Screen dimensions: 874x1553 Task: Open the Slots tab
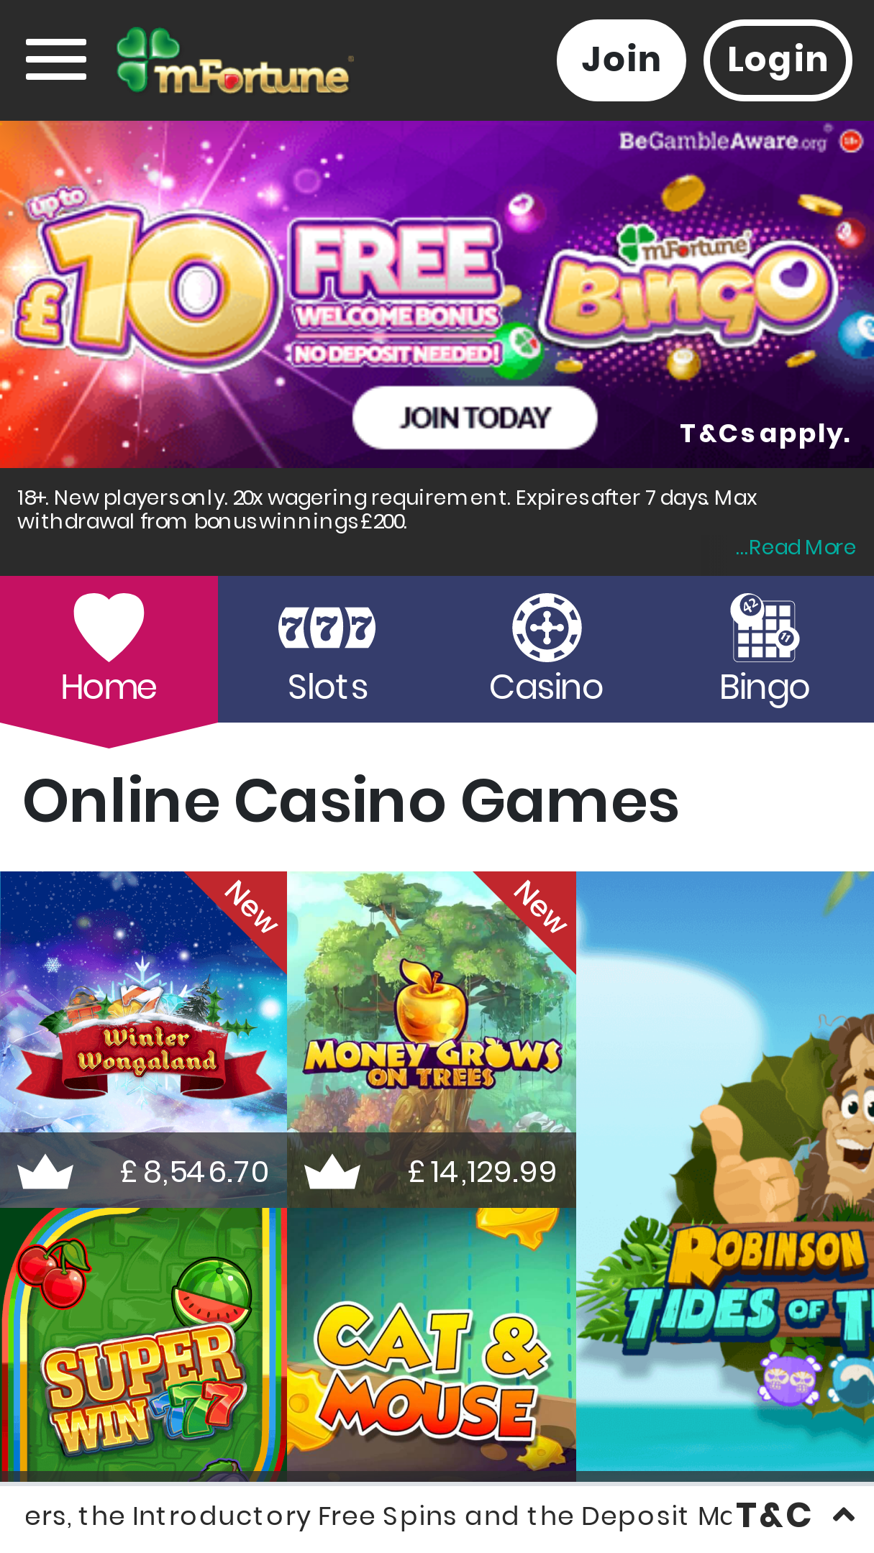pos(327,649)
